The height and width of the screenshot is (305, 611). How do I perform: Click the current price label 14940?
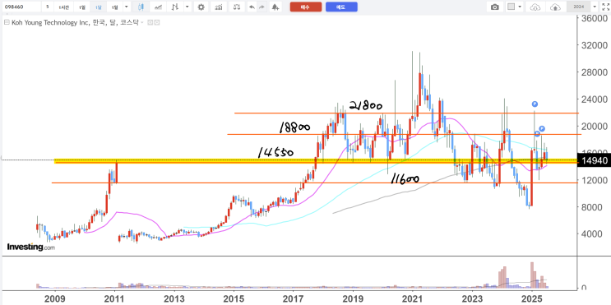595,160
